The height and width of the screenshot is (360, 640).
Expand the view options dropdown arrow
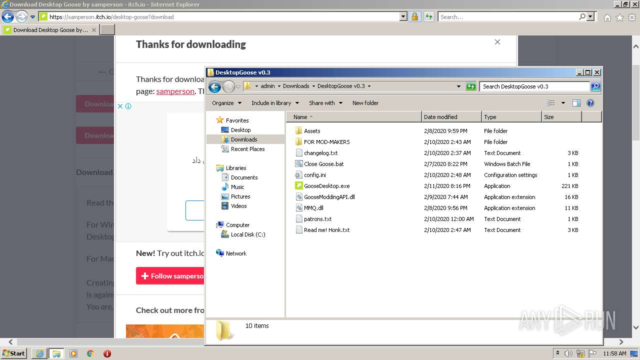(x=562, y=103)
